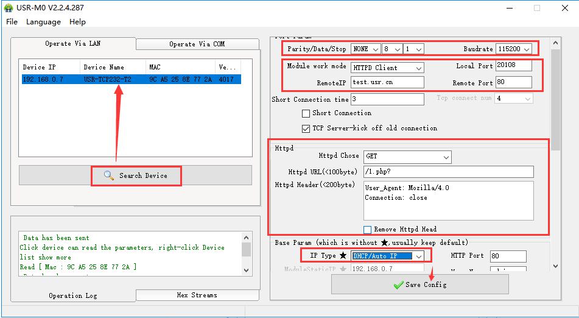
Task: Click the Search Device button
Action: pos(136,175)
